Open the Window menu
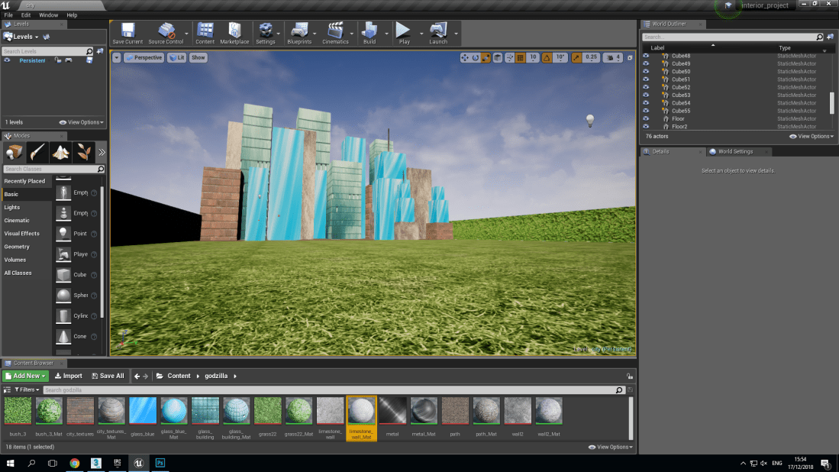This screenshot has height=472, width=839. 47,15
